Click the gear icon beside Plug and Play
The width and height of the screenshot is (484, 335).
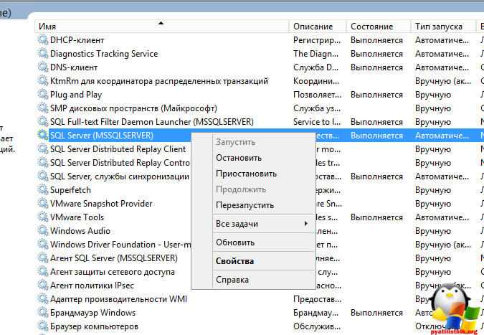42,94
